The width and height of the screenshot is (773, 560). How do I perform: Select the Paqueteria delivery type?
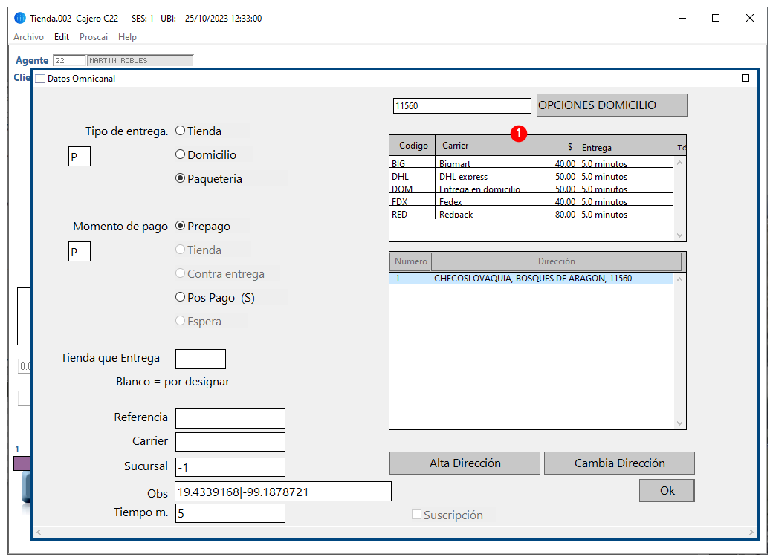pos(181,178)
